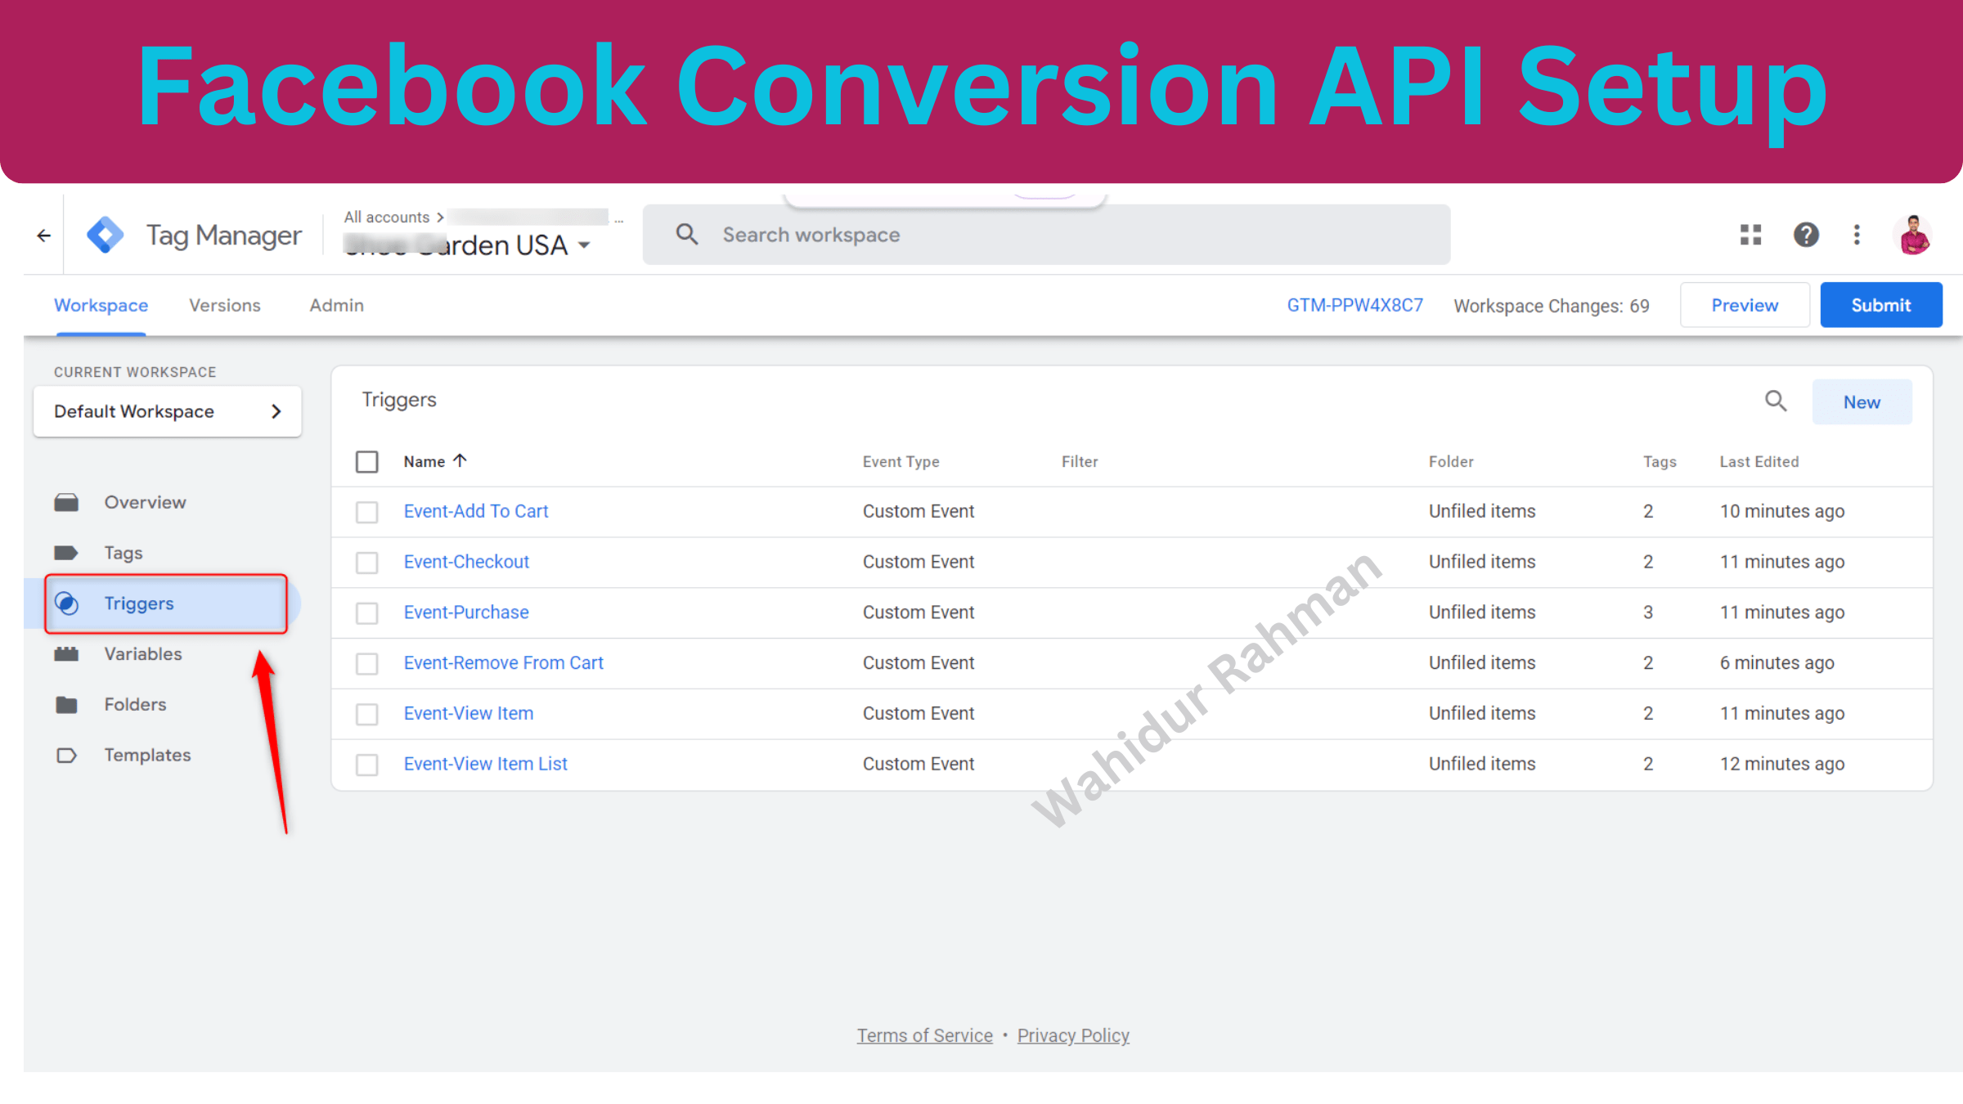Viewport: 1963px width, 1104px height.
Task: Click "Custom Event" in Event-Checkout row
Action: [x=919, y=562]
